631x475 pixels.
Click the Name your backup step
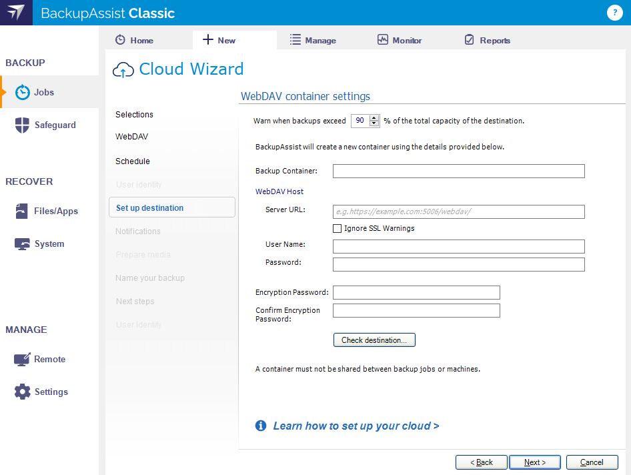pyautogui.click(x=150, y=278)
